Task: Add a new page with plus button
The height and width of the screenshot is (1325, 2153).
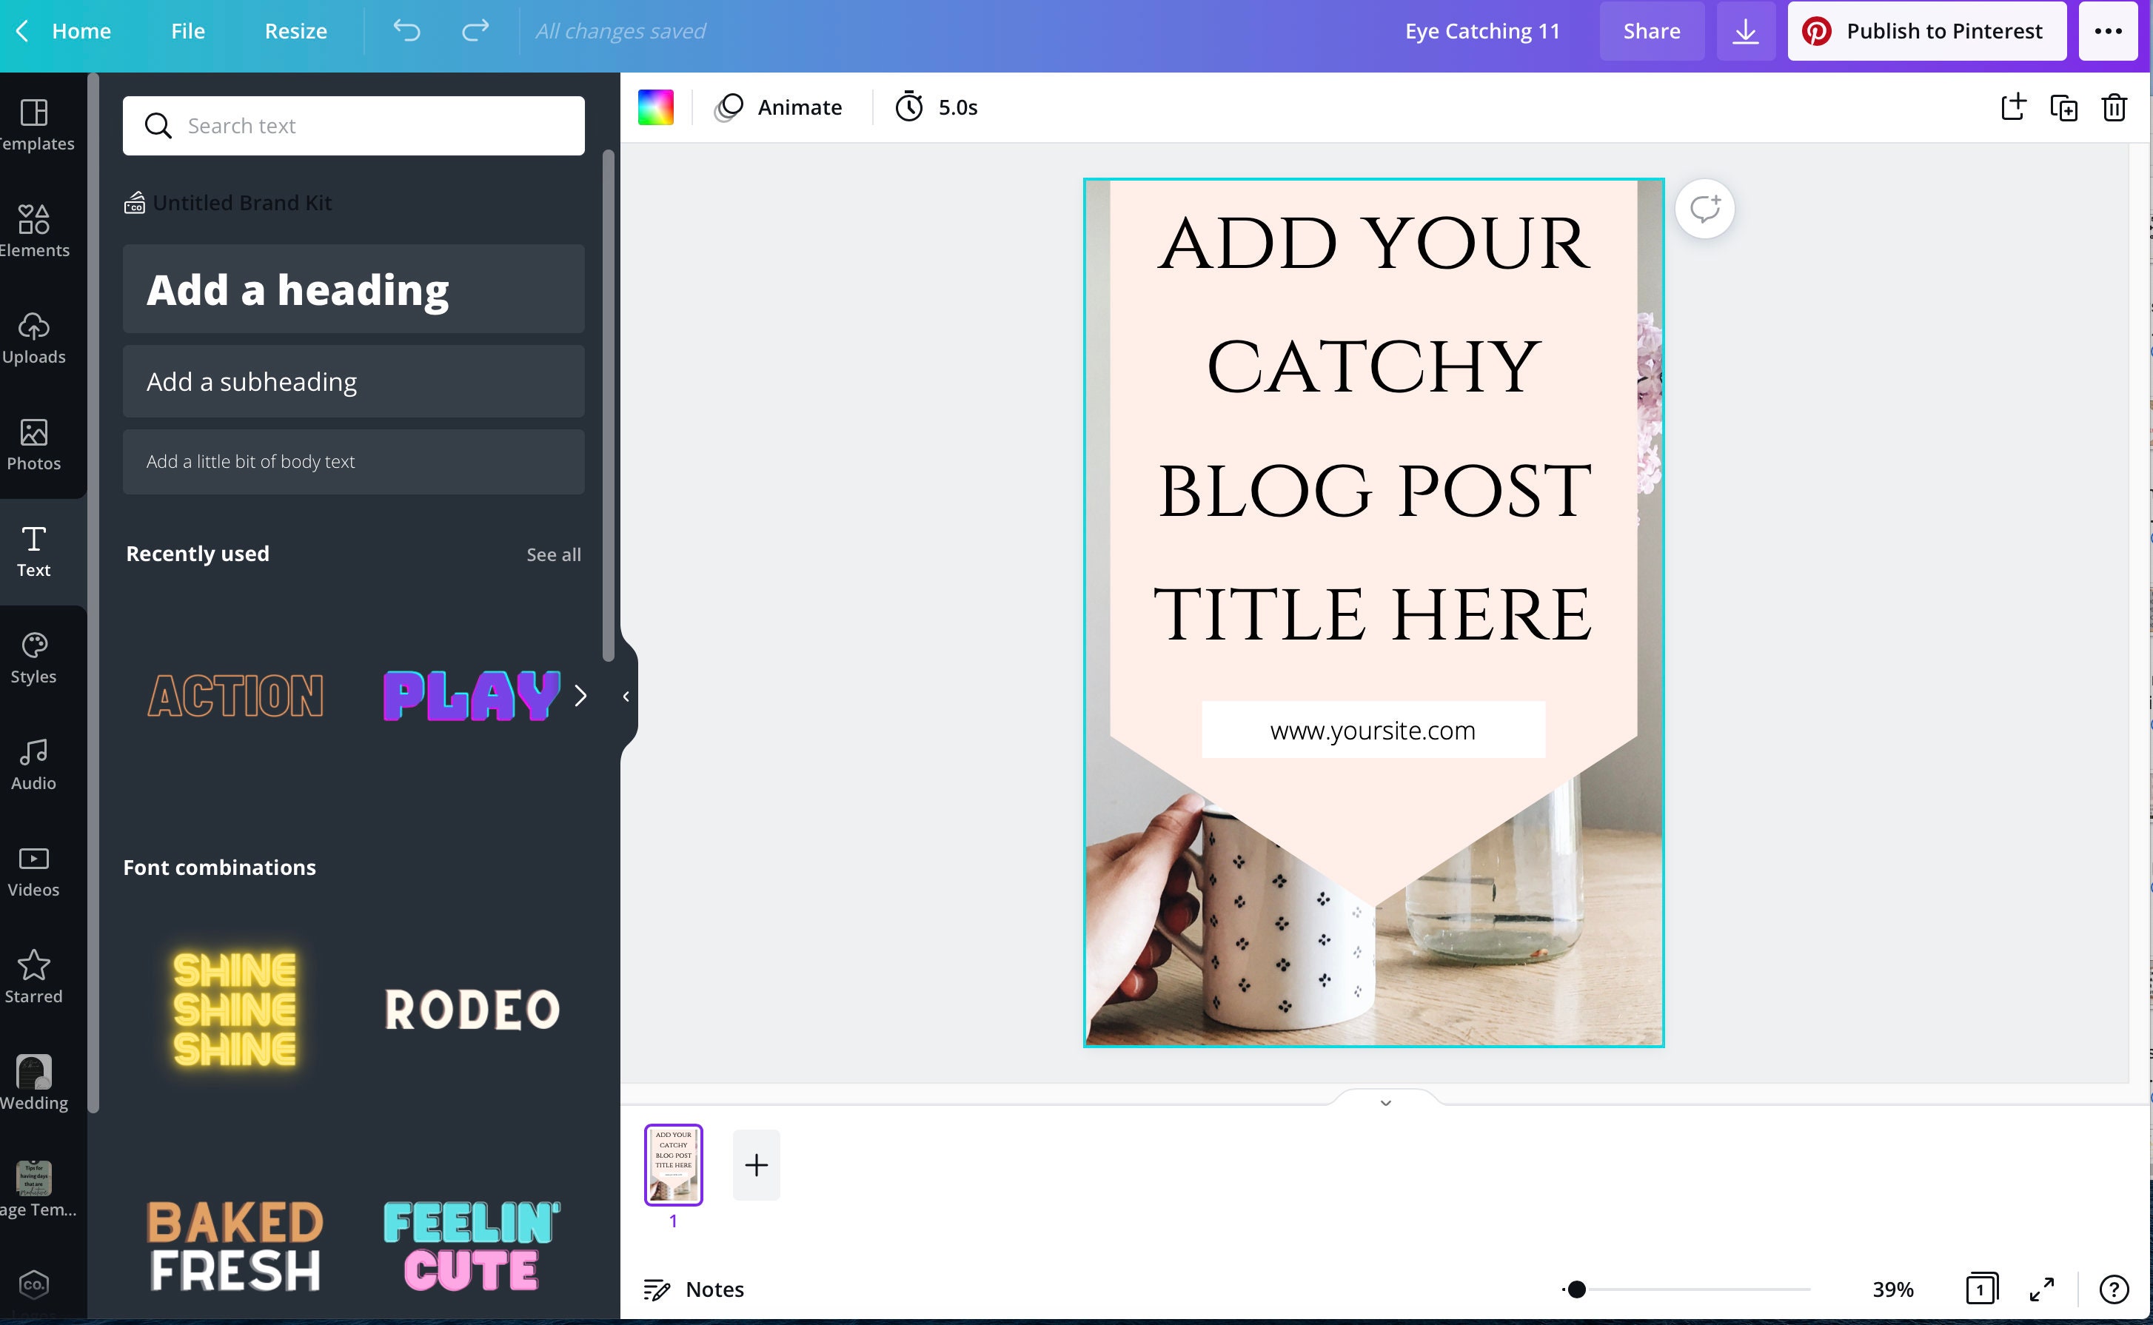Action: coord(756,1164)
